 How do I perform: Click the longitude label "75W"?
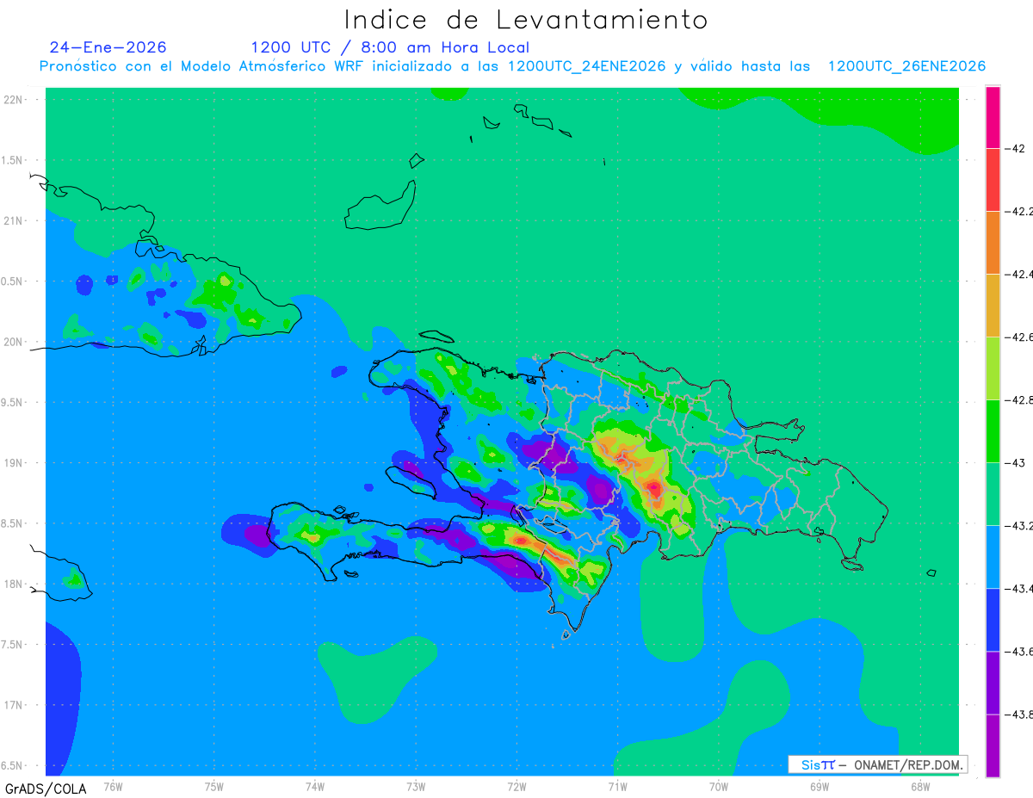(214, 786)
